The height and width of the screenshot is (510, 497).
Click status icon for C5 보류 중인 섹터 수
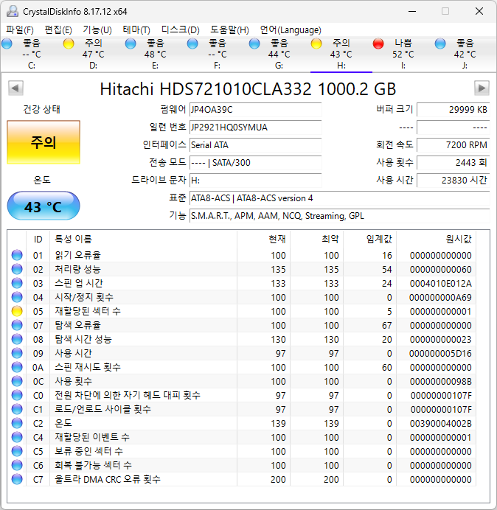(x=17, y=451)
